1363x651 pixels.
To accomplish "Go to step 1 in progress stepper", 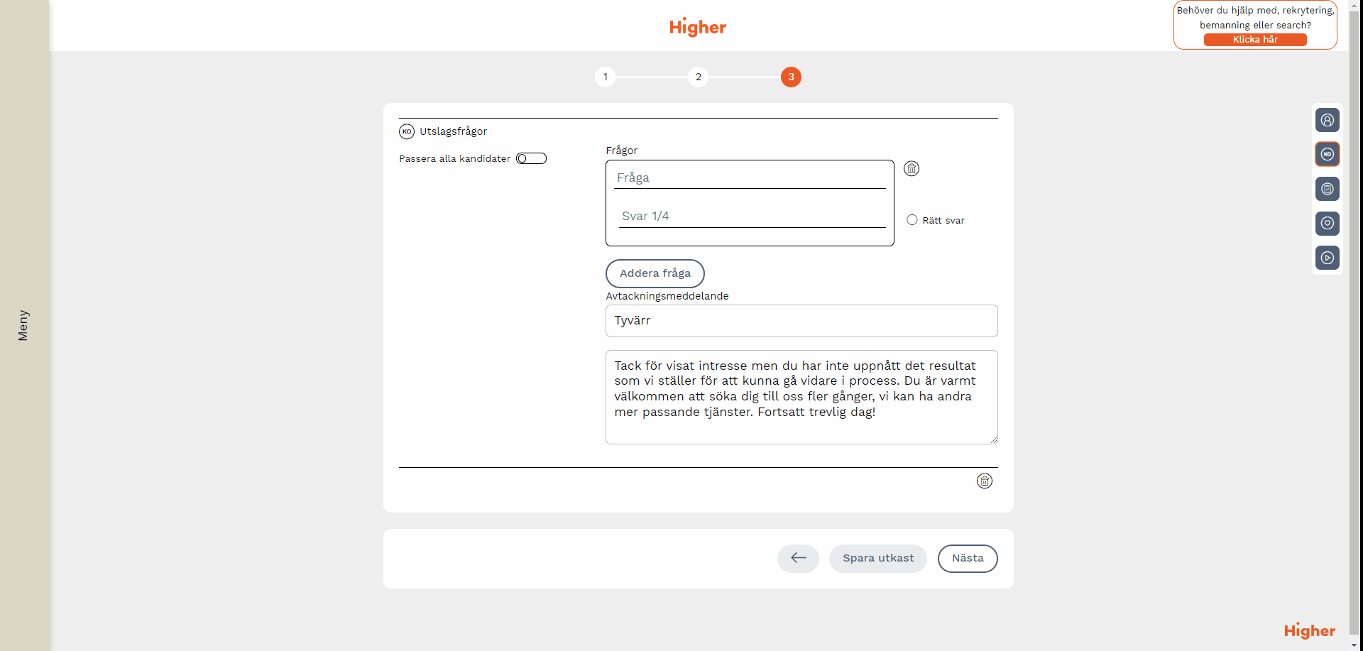I will tap(605, 77).
